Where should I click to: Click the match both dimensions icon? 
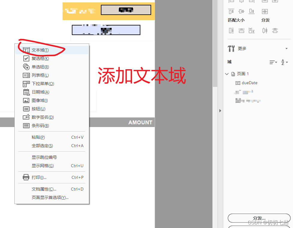click(251, 30)
